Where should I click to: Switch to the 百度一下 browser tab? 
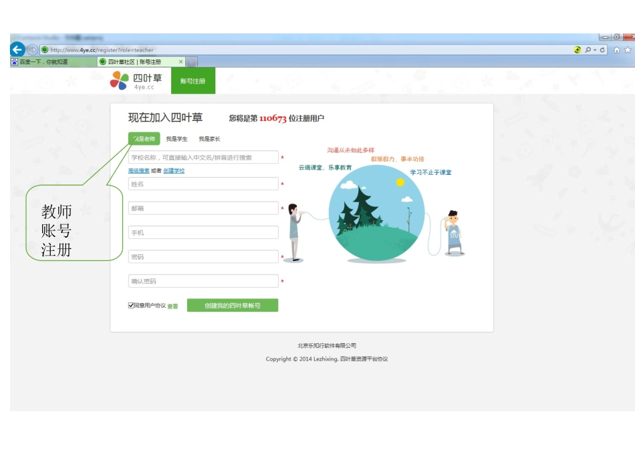pyautogui.click(x=53, y=62)
